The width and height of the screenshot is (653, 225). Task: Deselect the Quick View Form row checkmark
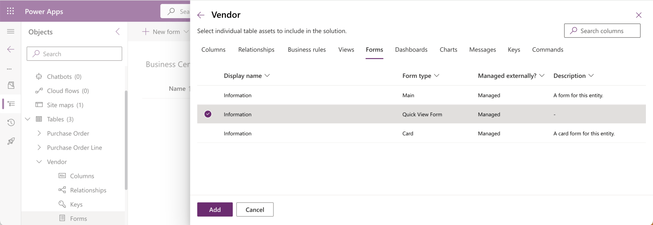(x=208, y=114)
